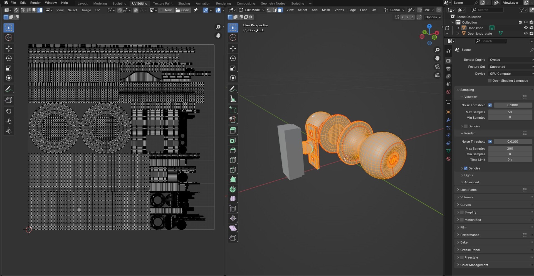Select the Annotate tool in UV editor
This screenshot has height=276, width=534.
pos(9,89)
